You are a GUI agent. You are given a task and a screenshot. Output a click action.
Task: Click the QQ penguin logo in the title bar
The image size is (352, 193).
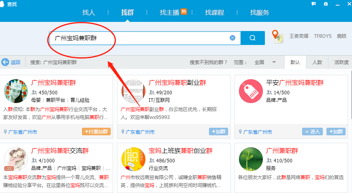2,4
